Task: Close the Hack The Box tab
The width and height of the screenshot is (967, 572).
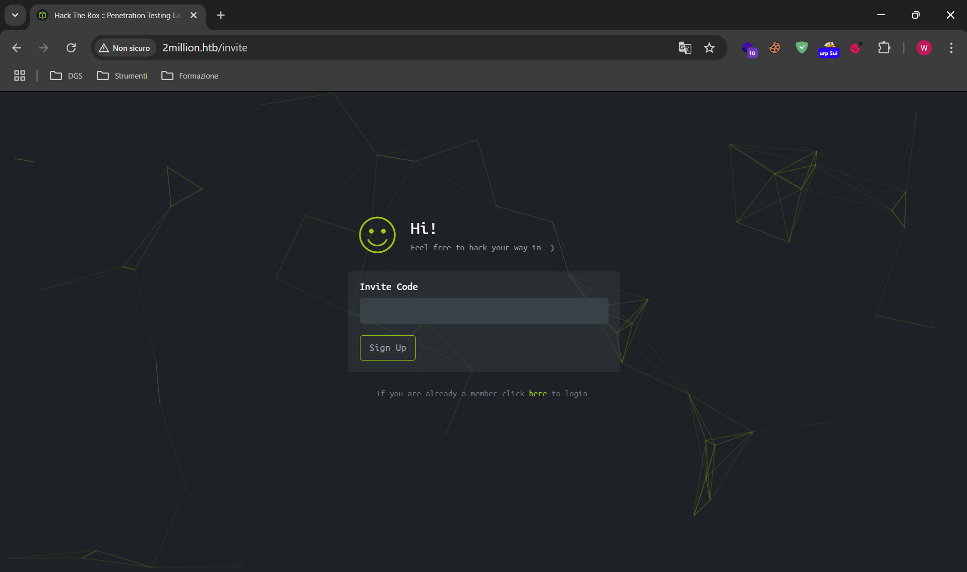Action: pyautogui.click(x=194, y=15)
